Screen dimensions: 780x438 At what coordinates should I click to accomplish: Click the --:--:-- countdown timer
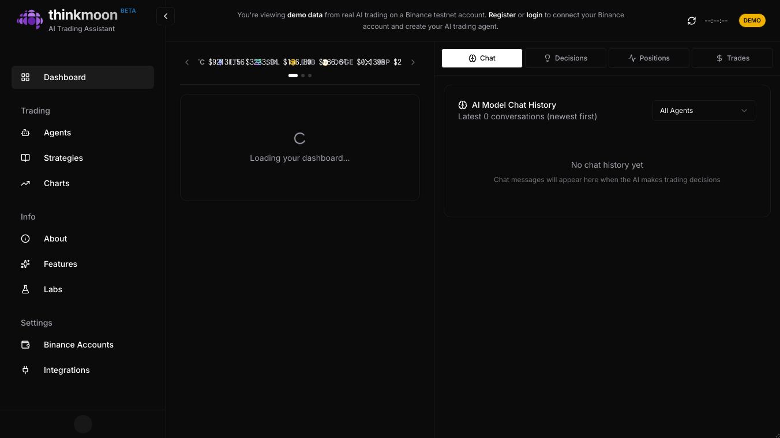pyautogui.click(x=716, y=21)
